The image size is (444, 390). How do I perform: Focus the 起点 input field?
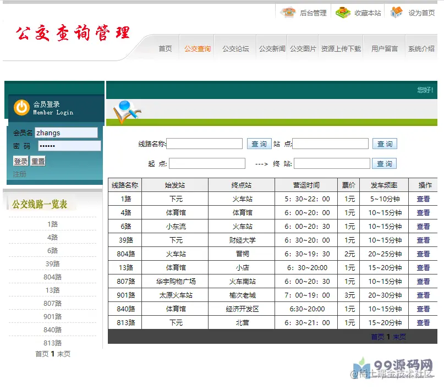pyautogui.click(x=207, y=163)
